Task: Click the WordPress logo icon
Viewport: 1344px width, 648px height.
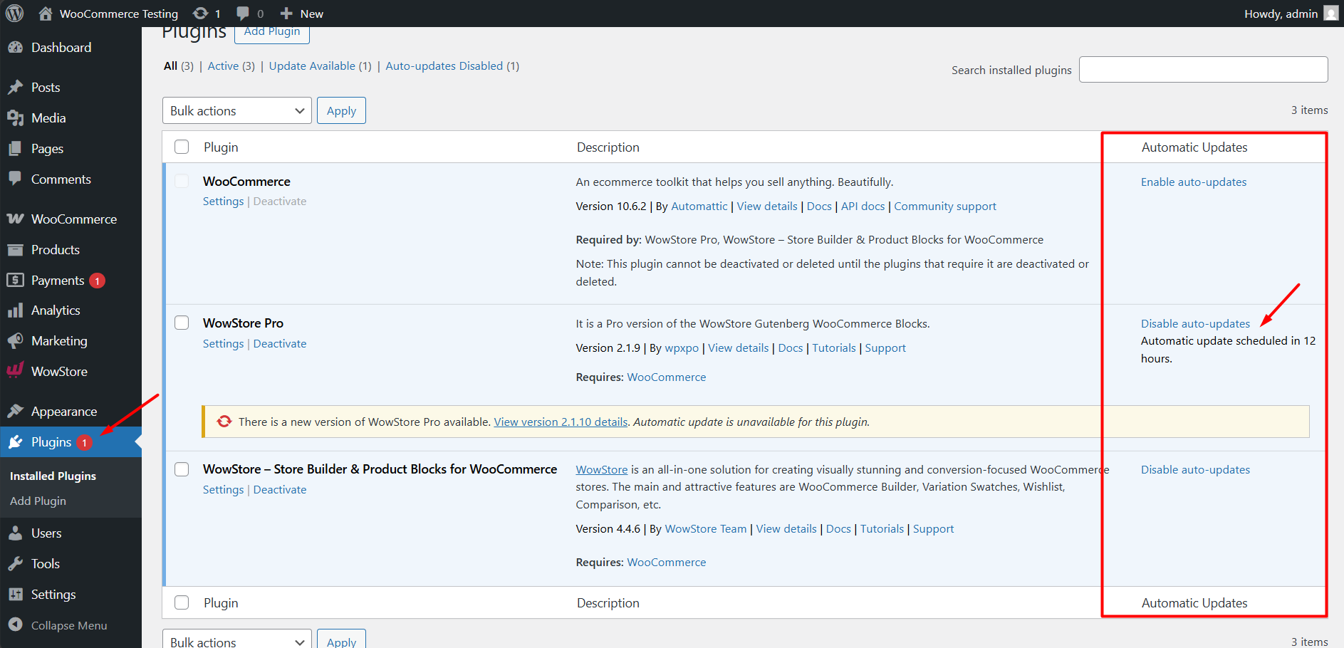Action: (x=14, y=14)
